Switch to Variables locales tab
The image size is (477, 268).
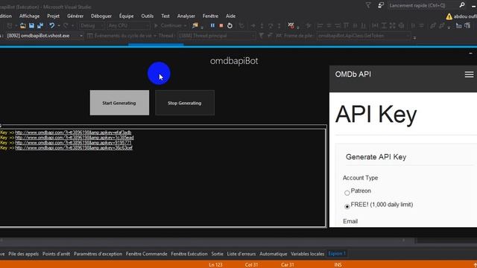click(x=307, y=254)
